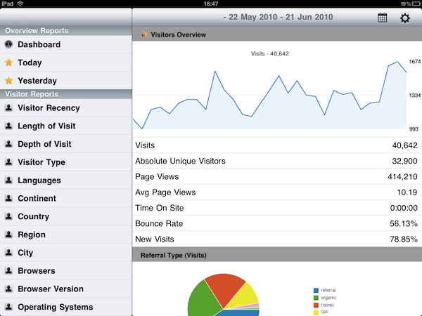Select the Yesterday report

click(66, 80)
